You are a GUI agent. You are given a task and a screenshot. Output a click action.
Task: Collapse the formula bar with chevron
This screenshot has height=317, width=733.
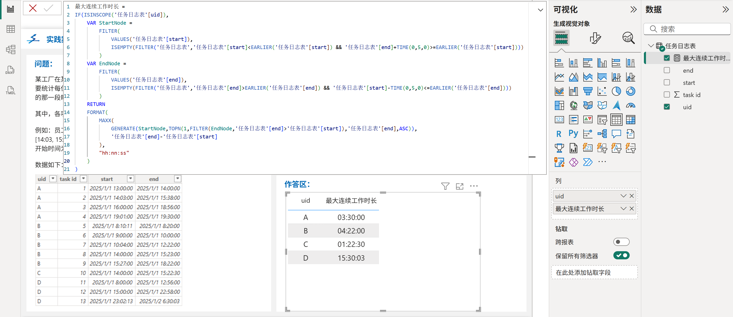(x=540, y=10)
